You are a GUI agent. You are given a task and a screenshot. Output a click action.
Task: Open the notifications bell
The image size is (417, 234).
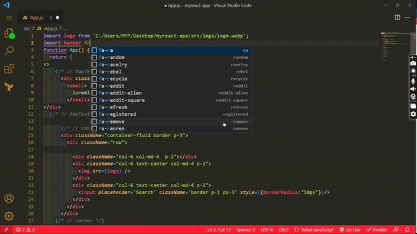[x=407, y=229]
